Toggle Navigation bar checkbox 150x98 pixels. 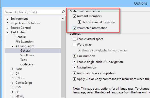74,67
